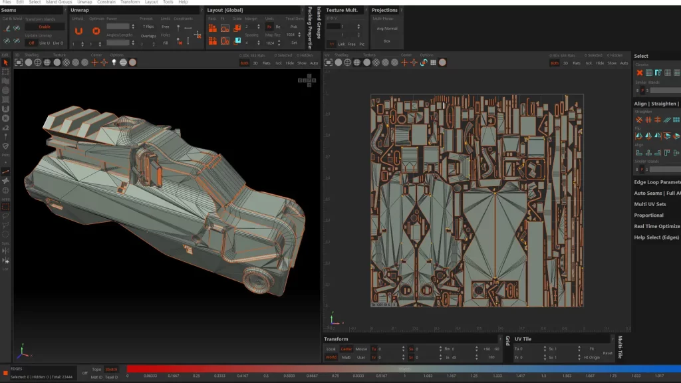The image size is (681, 383).
Task: Click the frame-all icon in UV viewport toolbar
Action: (x=328, y=63)
